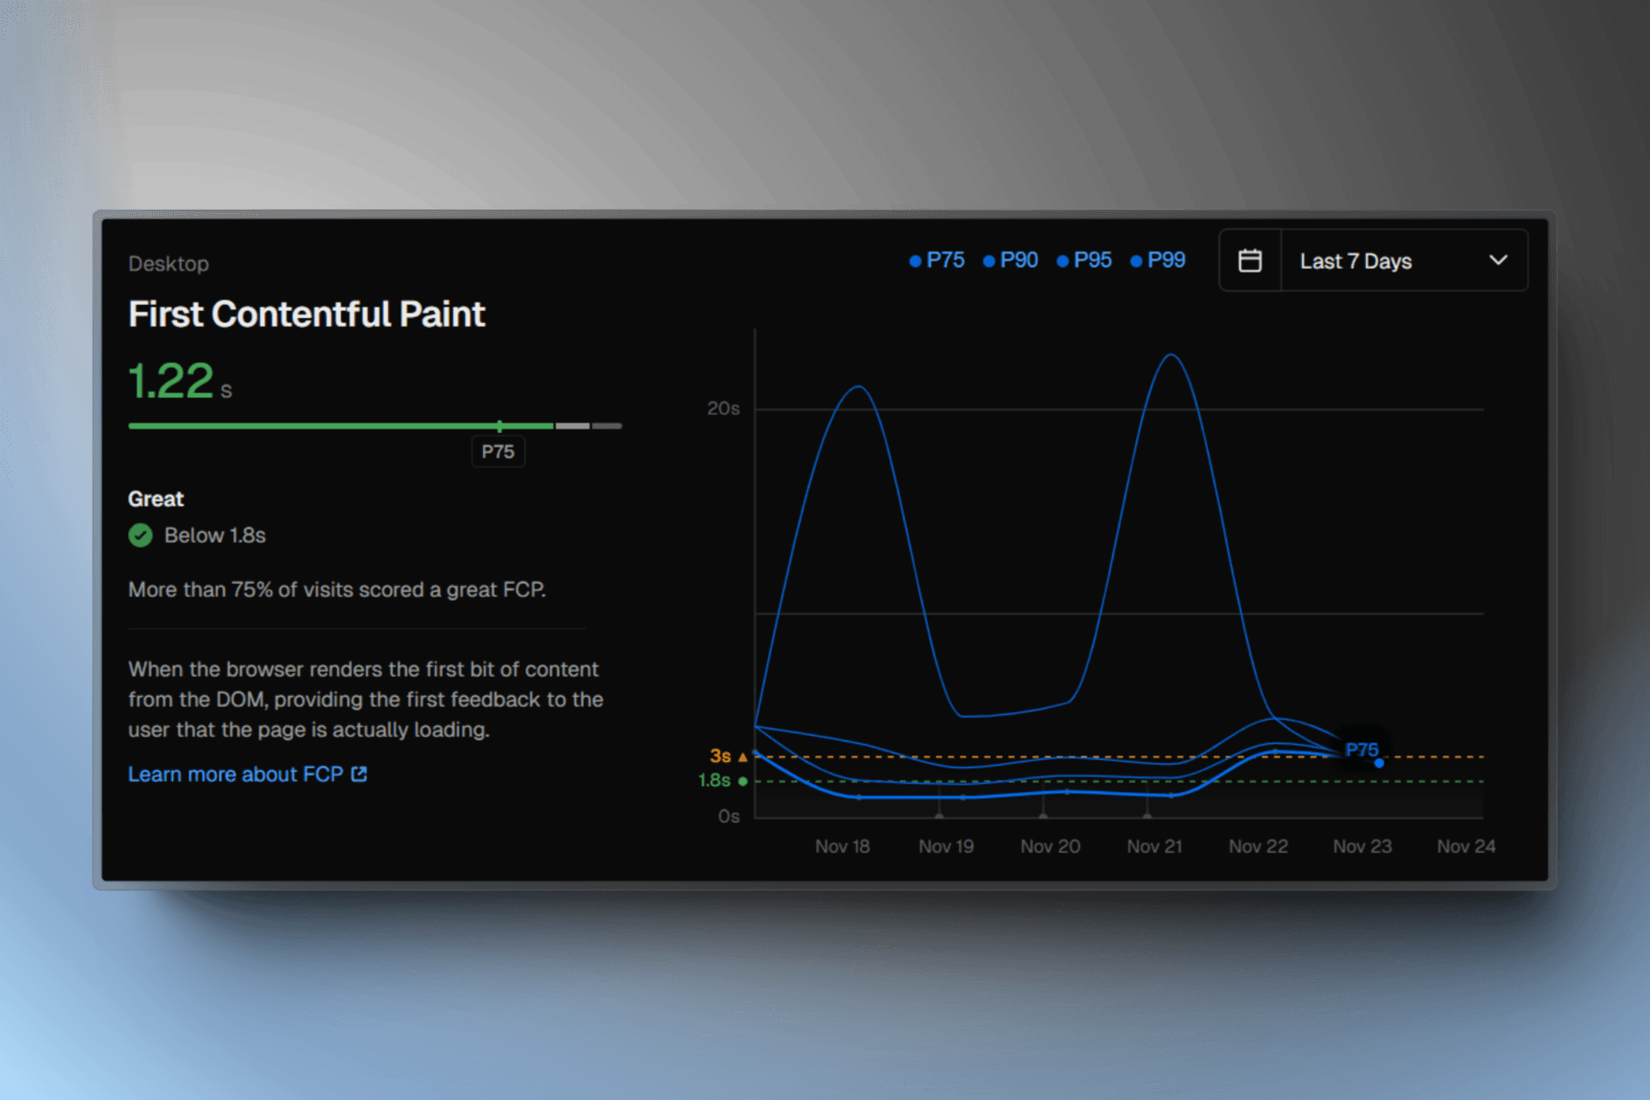Click the green segment of the score bar

click(x=340, y=426)
